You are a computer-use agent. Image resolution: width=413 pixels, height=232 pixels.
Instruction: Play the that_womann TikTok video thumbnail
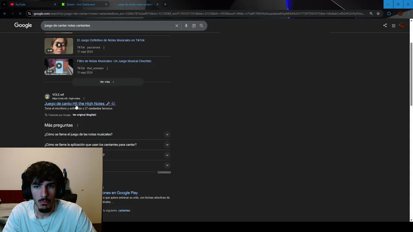point(59,67)
